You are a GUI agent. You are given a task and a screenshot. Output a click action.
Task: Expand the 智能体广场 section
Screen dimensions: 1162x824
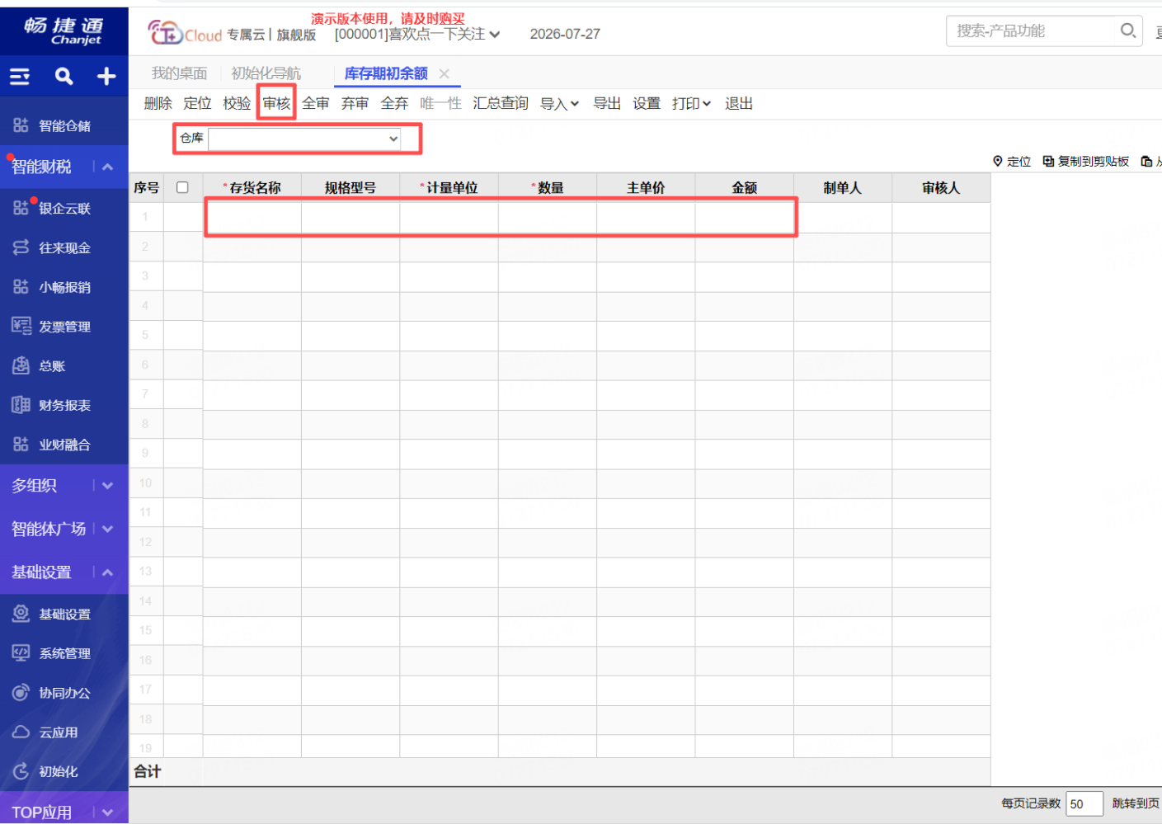107,529
